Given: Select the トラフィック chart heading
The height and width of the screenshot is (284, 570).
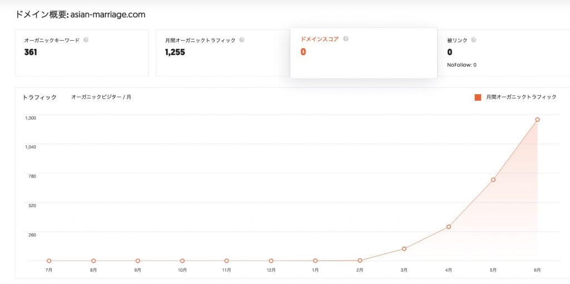Looking at the screenshot, I should (40, 97).
